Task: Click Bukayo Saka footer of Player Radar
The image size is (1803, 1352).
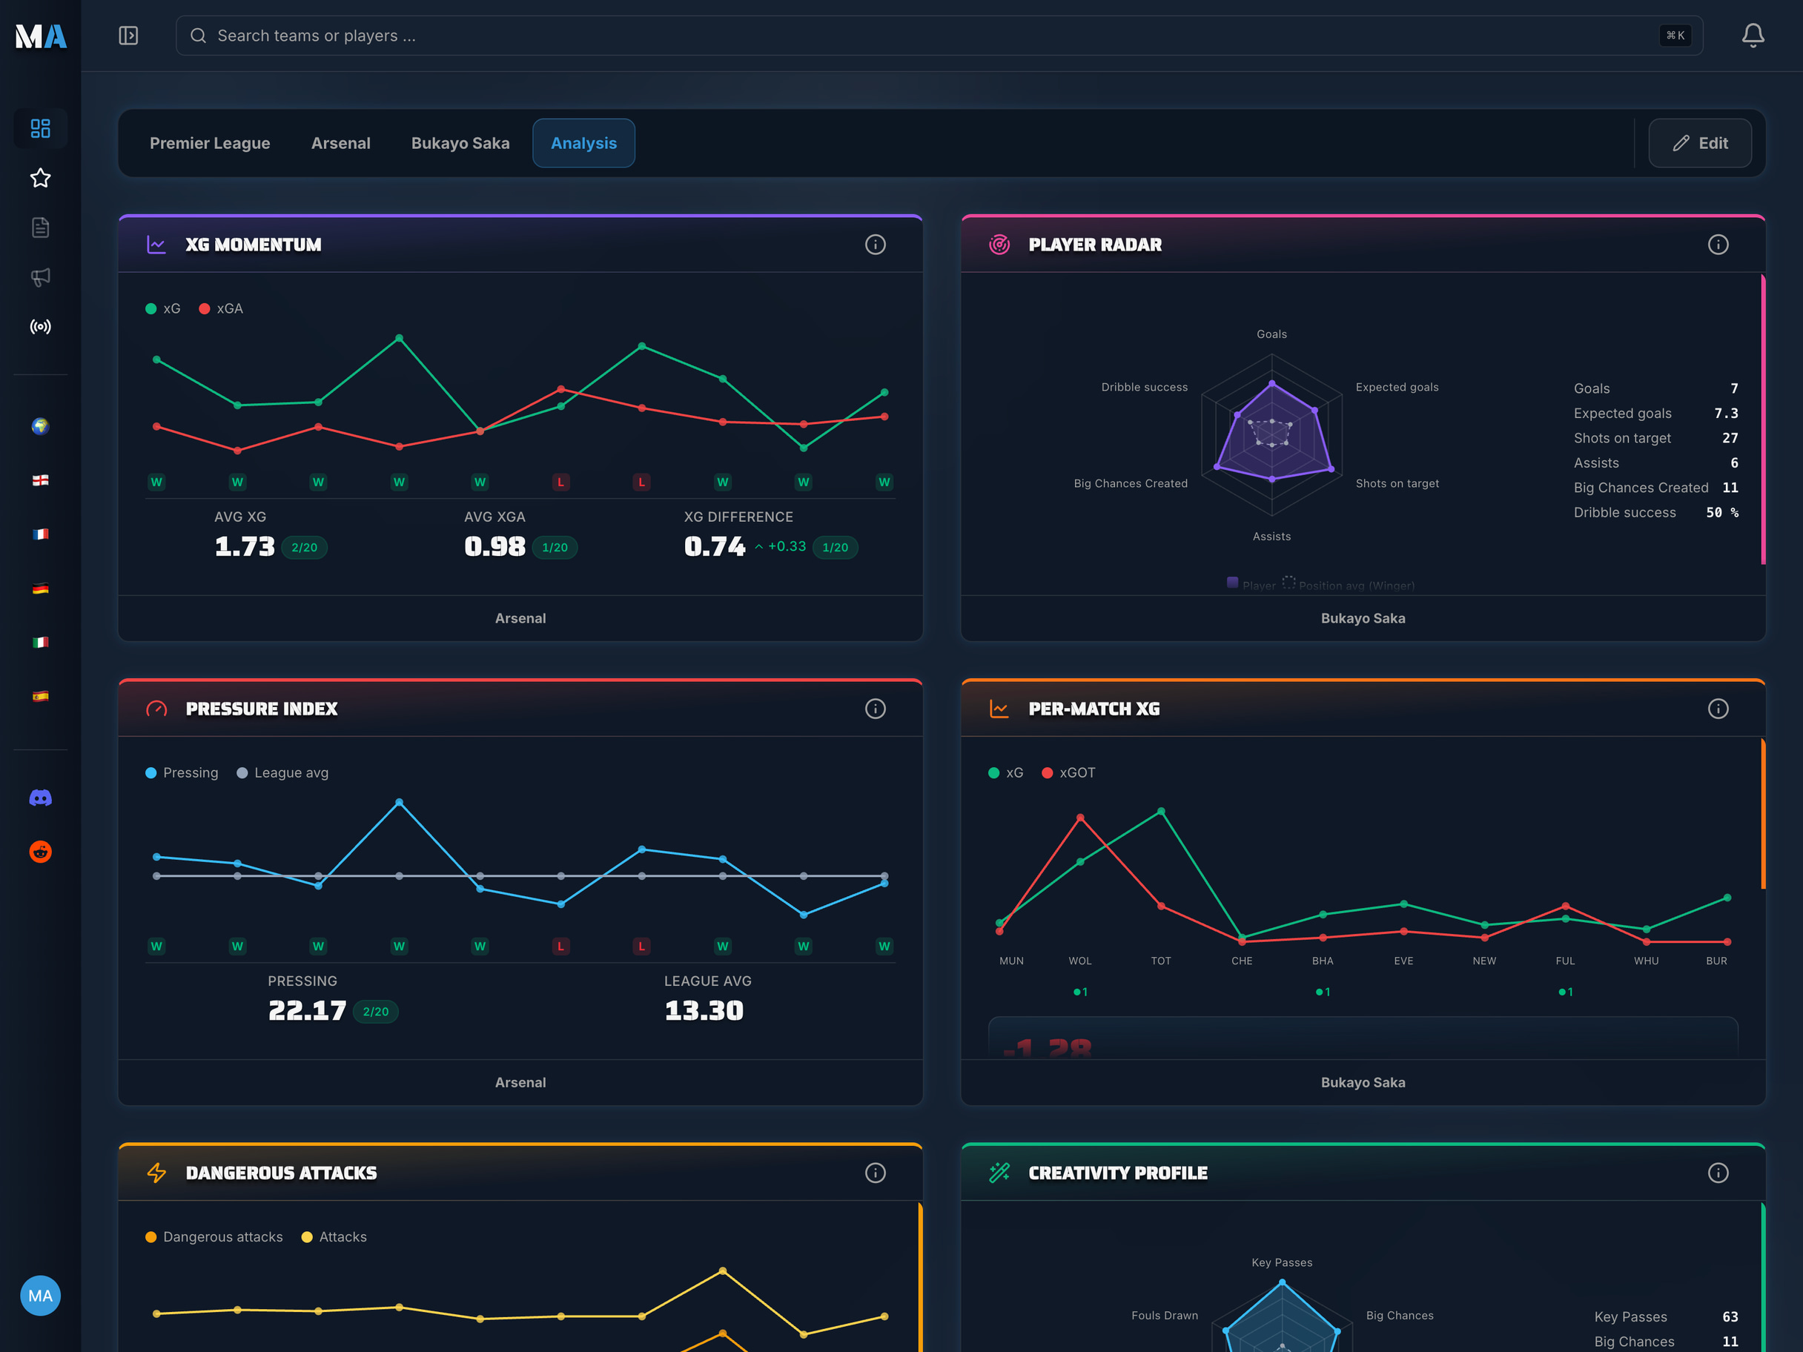Action: point(1363,618)
